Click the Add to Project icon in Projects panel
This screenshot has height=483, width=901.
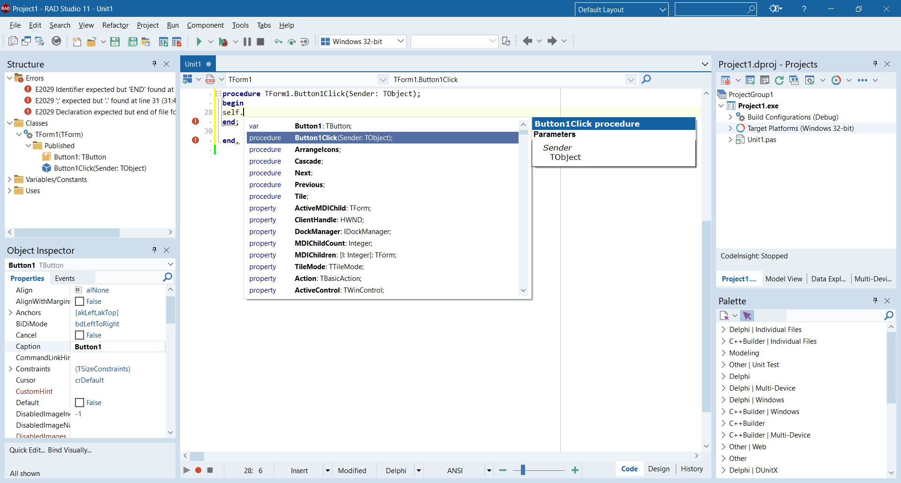coord(750,80)
